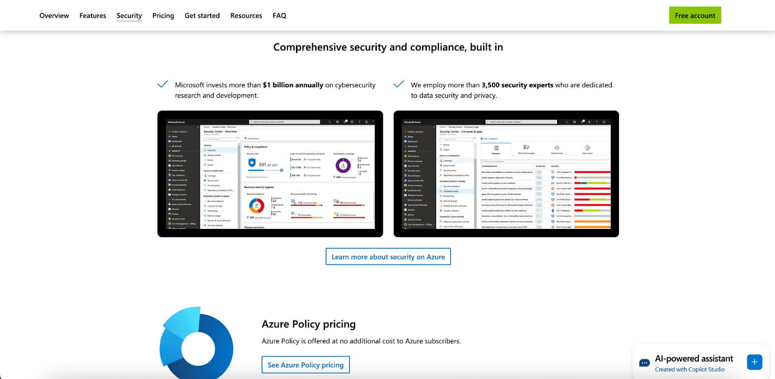This screenshot has height=379, width=775.
Task: Open the Get started section
Action: tap(202, 15)
